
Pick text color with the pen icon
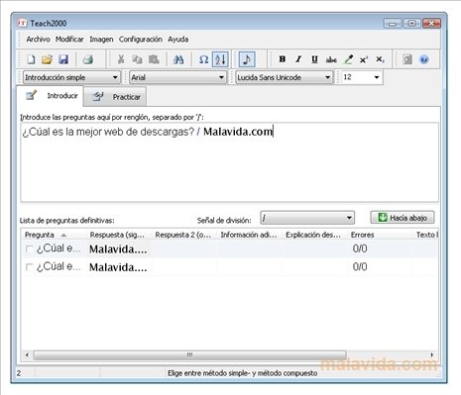(x=348, y=59)
